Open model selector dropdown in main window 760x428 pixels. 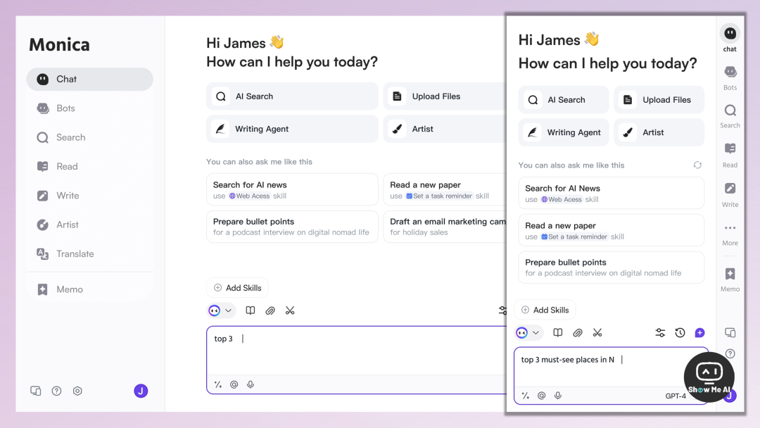[x=221, y=310]
